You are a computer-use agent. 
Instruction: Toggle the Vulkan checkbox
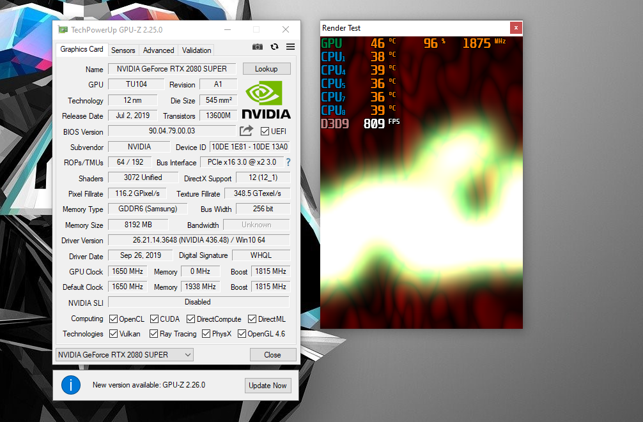[x=114, y=333]
